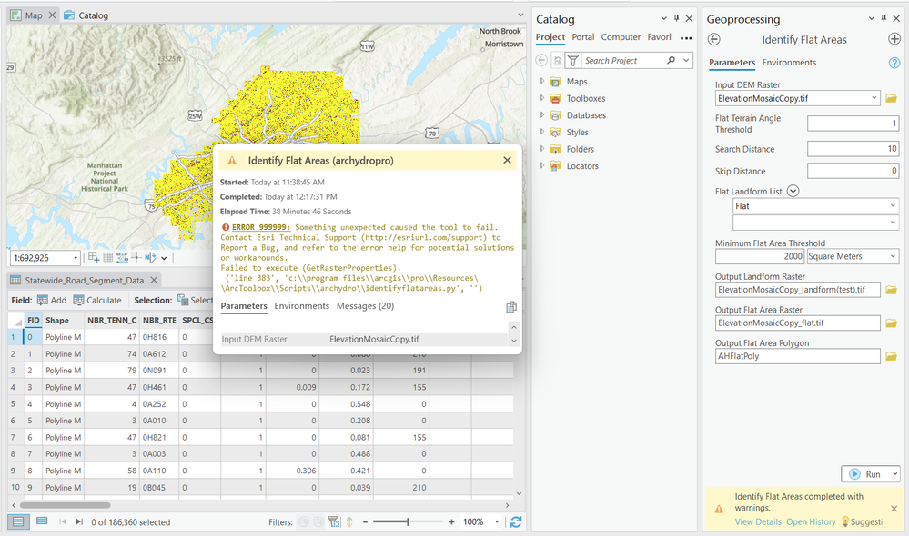Click the map constraints icon beside the grid
Screen dimensions: 909x536
(x=122, y=258)
